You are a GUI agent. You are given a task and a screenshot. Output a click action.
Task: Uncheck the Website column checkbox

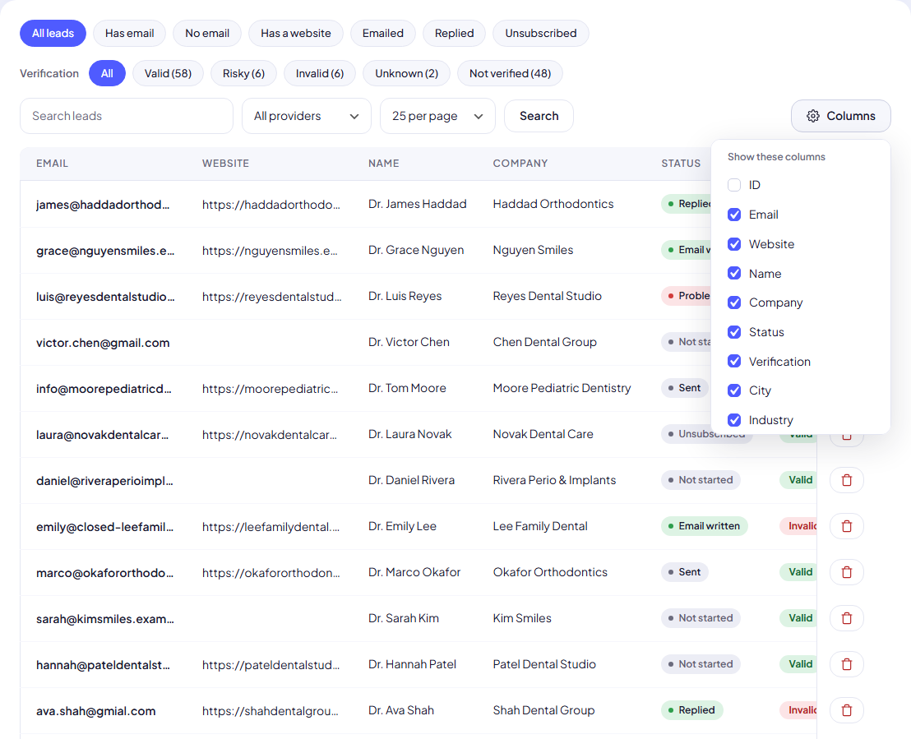pyautogui.click(x=734, y=244)
